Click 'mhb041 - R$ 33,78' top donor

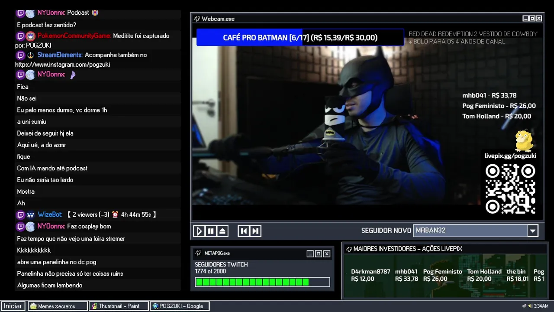point(489,96)
